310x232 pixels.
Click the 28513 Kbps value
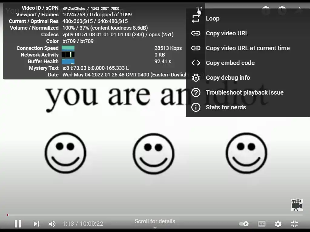tap(168, 48)
